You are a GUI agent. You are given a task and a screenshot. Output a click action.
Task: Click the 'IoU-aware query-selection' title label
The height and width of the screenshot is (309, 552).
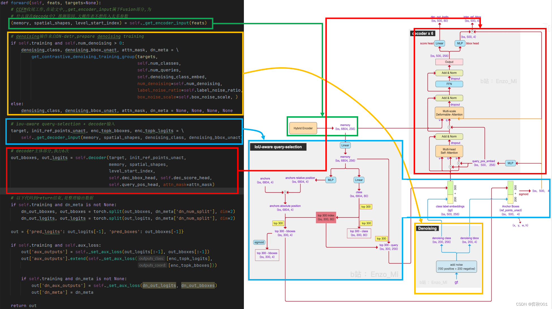click(x=278, y=147)
